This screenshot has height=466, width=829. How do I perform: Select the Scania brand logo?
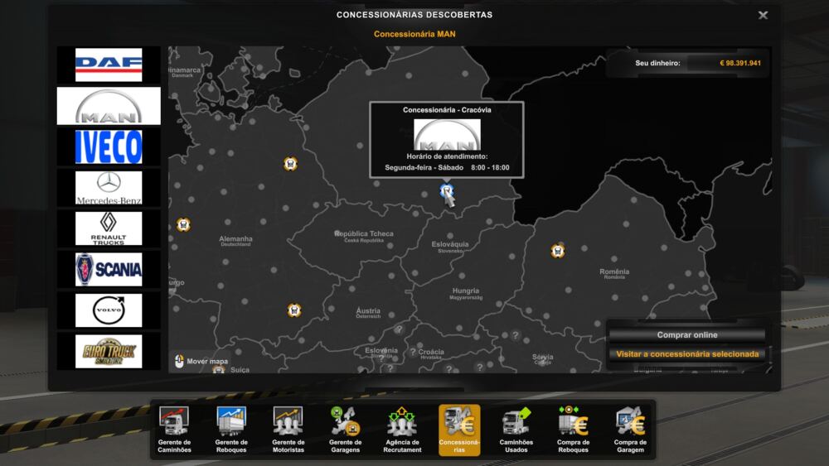[x=109, y=269]
